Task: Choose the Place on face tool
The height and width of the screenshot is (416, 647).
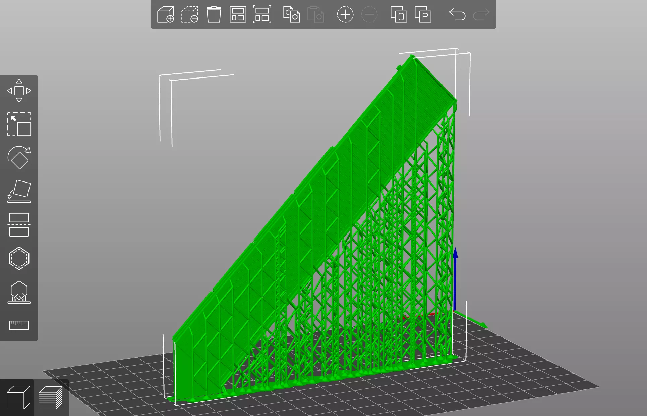Action: (x=19, y=191)
